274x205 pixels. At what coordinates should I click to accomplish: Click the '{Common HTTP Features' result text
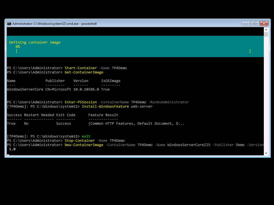click(112, 124)
